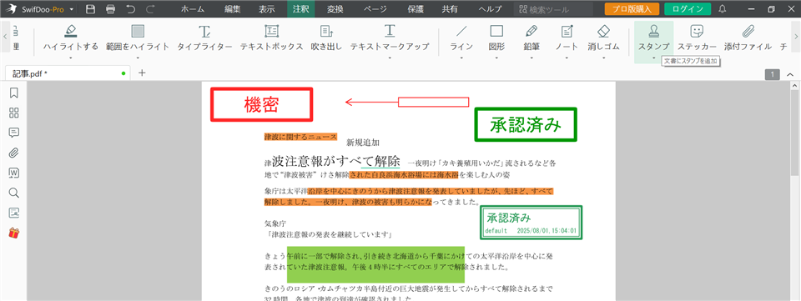This screenshot has height=301, width=801.
Task: Expand the ライン dropdown arrow
Action: pyautogui.click(x=461, y=58)
